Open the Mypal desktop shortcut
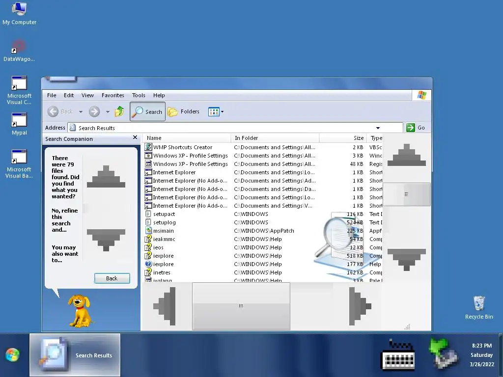The height and width of the screenshot is (377, 503). pyautogui.click(x=19, y=124)
